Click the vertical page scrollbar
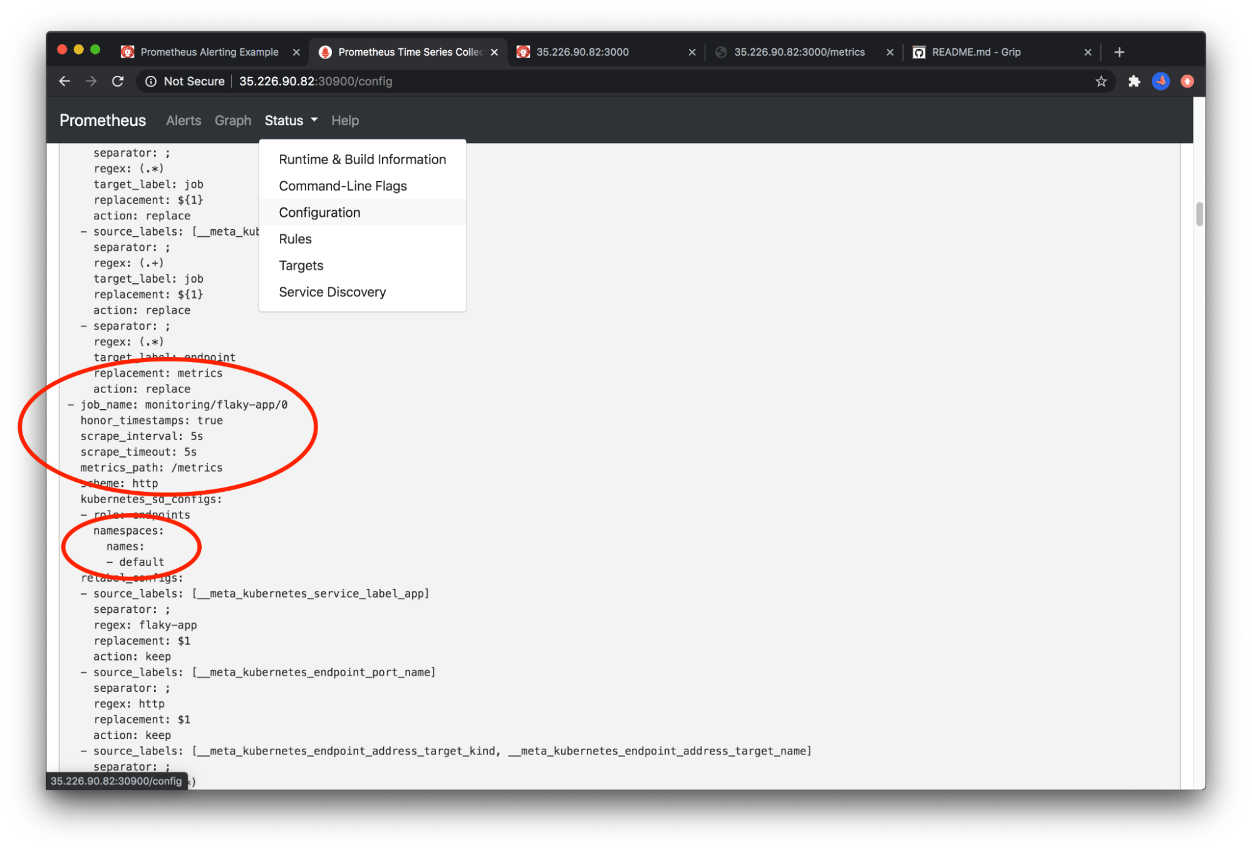1252x851 pixels. (x=1198, y=213)
